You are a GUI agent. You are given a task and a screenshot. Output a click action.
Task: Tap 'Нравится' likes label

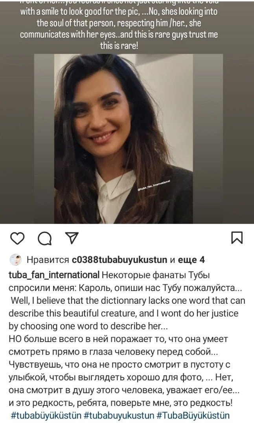tap(48, 260)
